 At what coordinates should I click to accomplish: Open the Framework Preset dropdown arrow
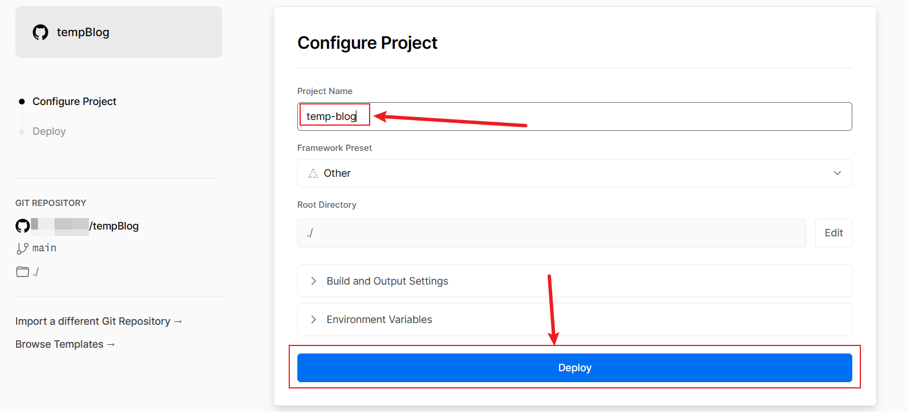click(837, 173)
